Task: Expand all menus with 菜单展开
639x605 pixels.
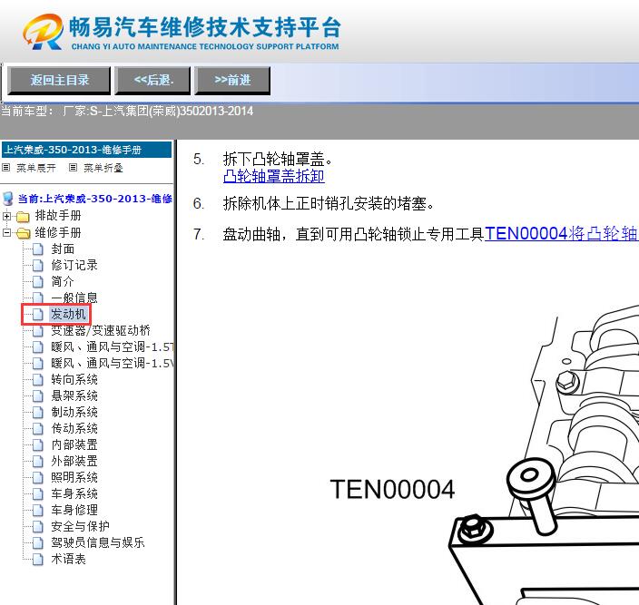Action: click(36, 168)
